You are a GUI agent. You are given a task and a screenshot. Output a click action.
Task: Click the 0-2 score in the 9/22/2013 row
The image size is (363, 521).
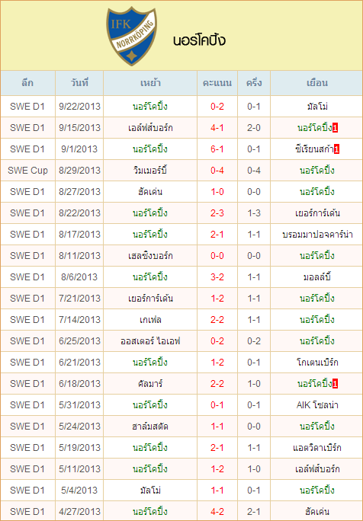pos(217,107)
